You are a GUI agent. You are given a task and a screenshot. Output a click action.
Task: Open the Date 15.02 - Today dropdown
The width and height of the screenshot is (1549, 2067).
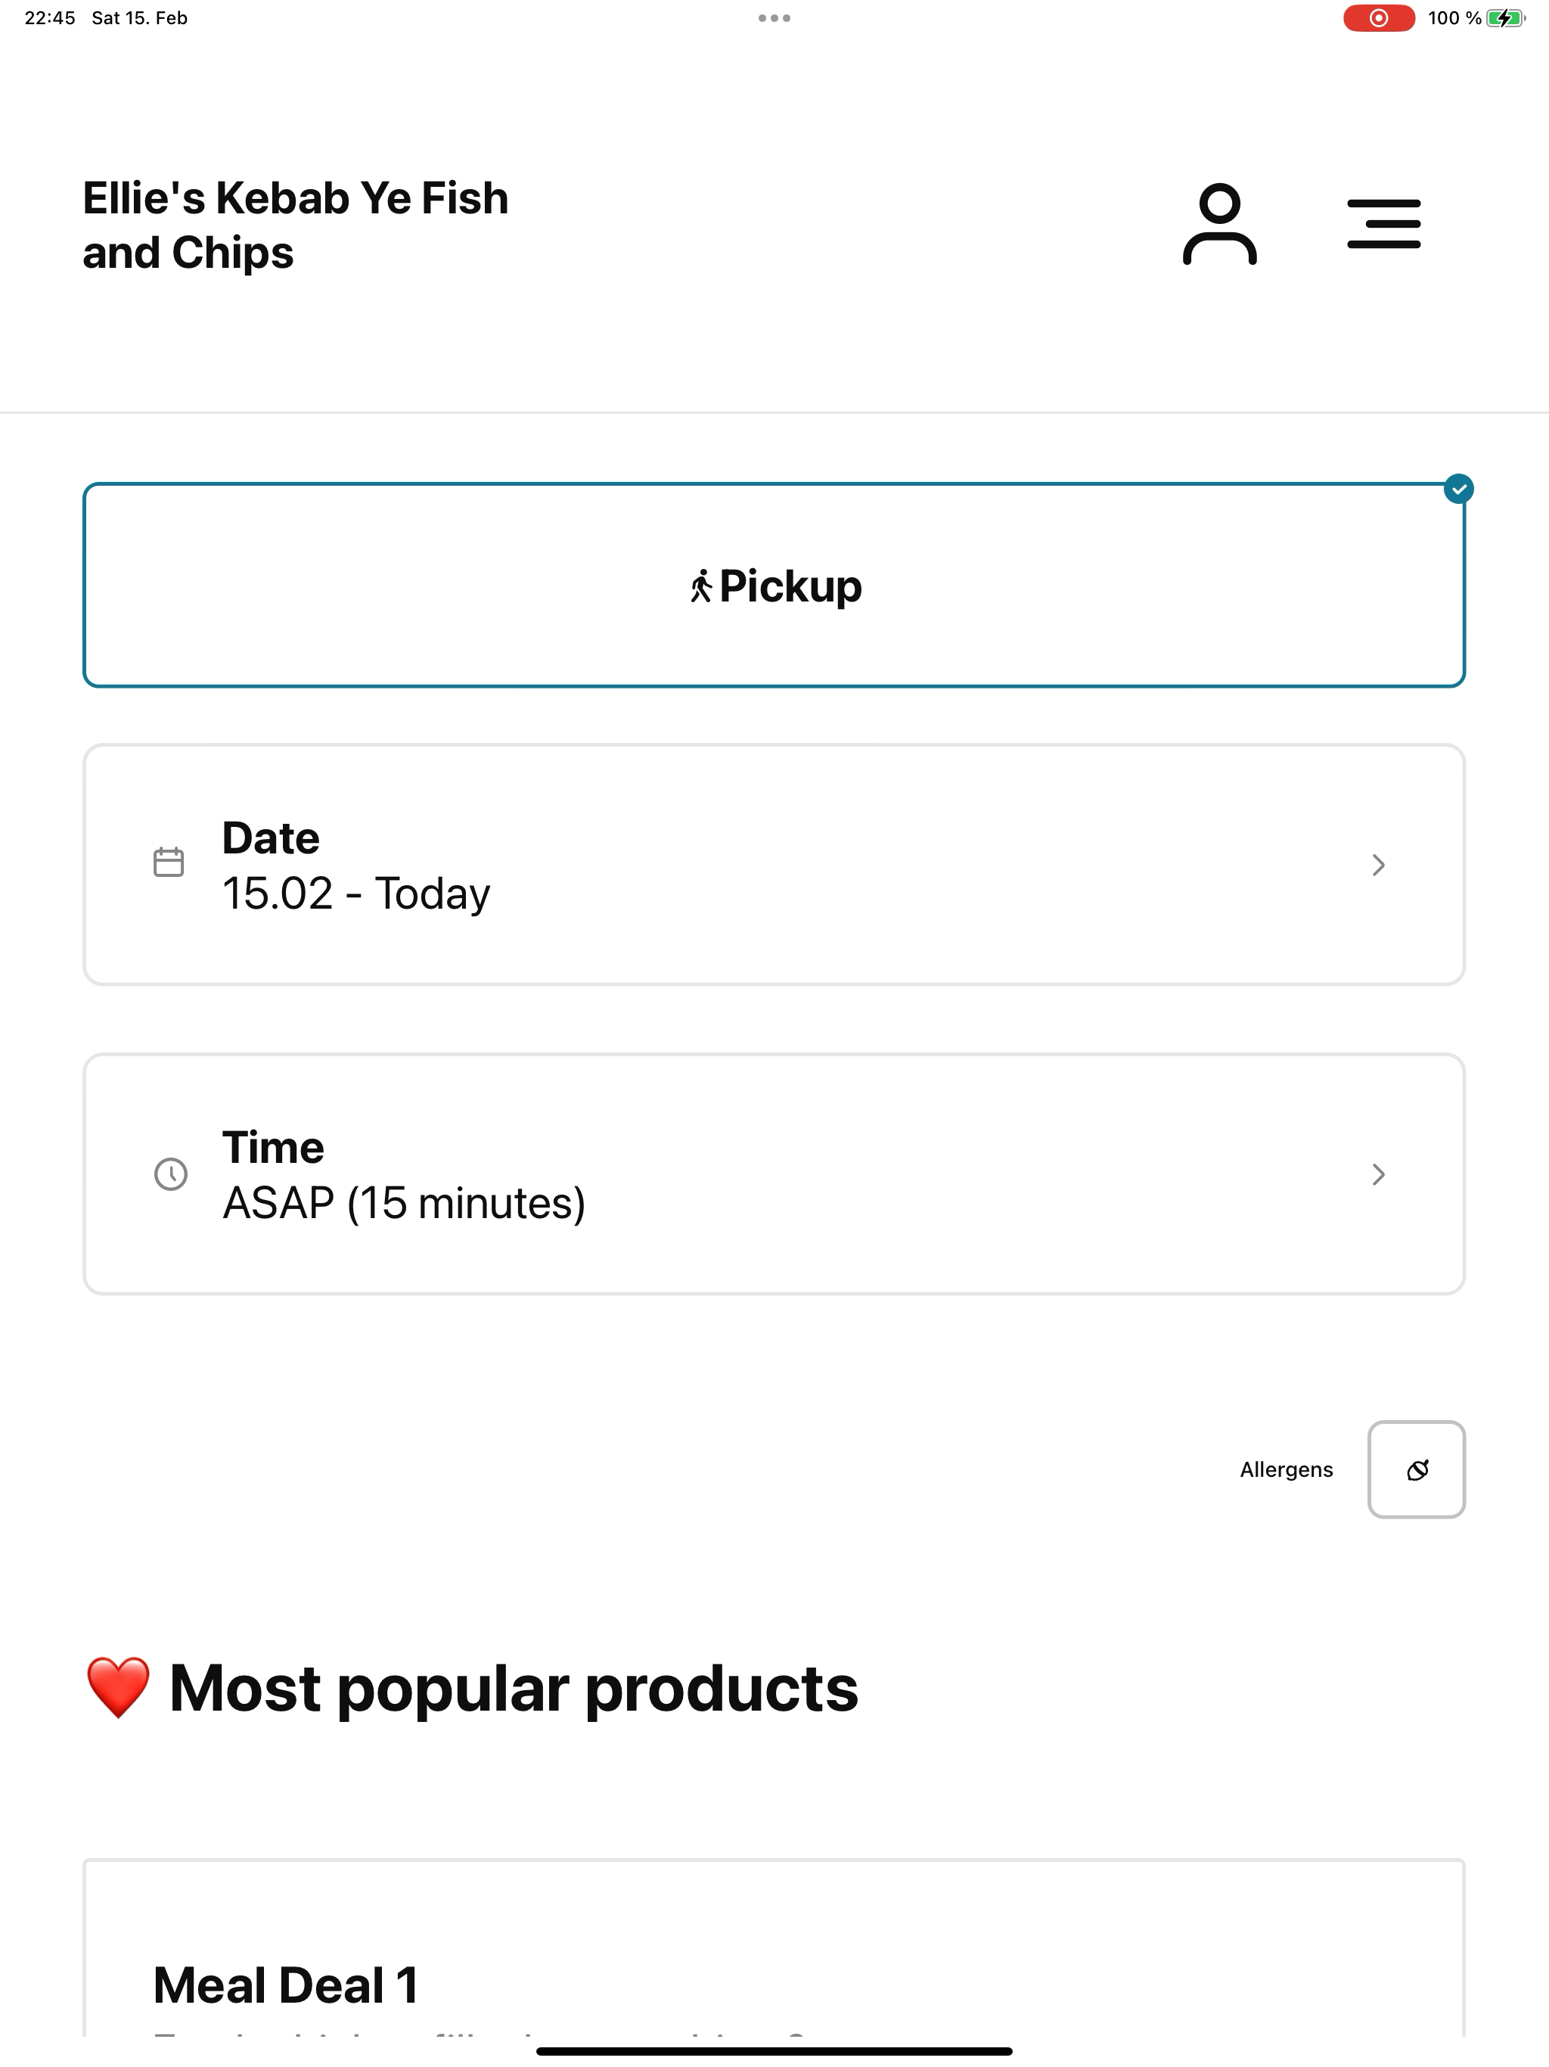[774, 864]
